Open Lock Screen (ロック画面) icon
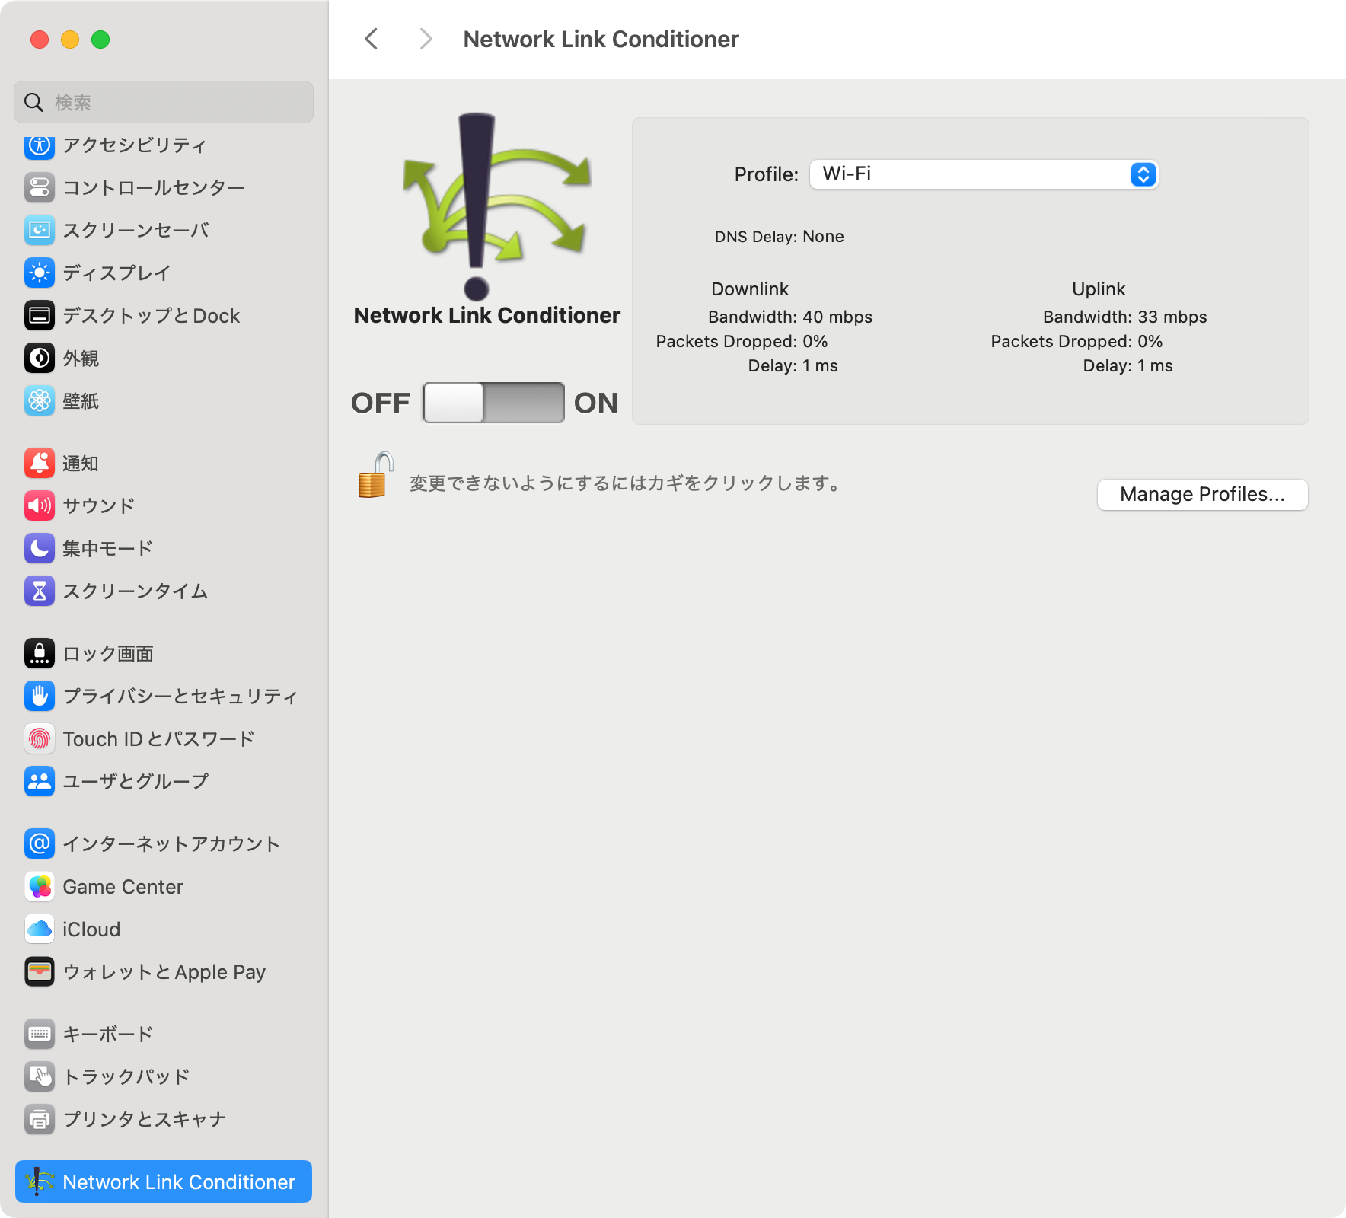The image size is (1346, 1218). click(40, 653)
